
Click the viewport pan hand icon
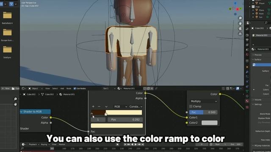coord(240,23)
